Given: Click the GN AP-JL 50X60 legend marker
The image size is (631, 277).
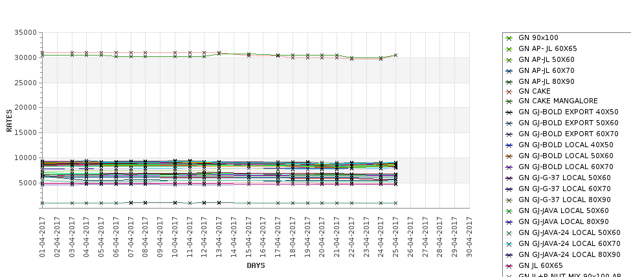Looking at the screenshot, I should [509, 60].
